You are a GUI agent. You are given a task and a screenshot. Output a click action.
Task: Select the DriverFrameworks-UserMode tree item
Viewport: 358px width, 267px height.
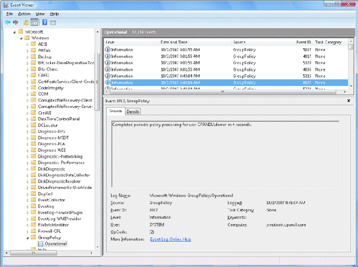(65, 188)
